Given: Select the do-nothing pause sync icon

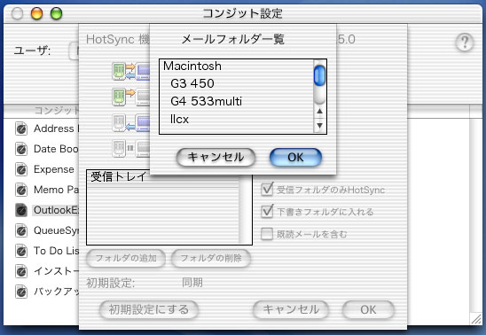Looking at the screenshot, I should coord(130,148).
